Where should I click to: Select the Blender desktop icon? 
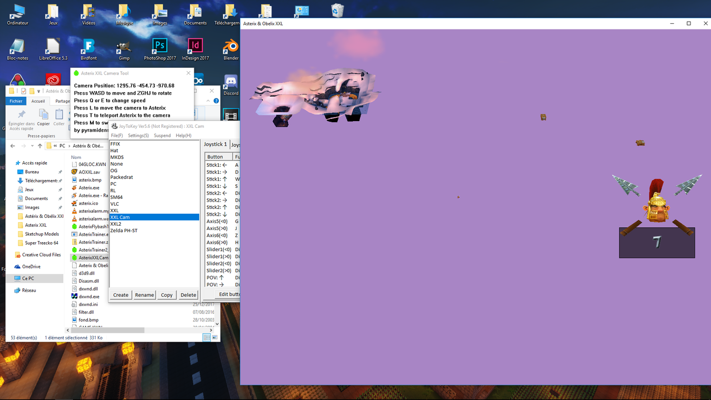[231, 49]
